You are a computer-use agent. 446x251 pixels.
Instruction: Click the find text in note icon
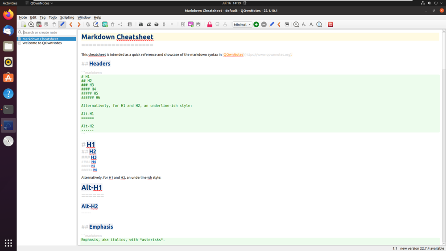(x=88, y=25)
